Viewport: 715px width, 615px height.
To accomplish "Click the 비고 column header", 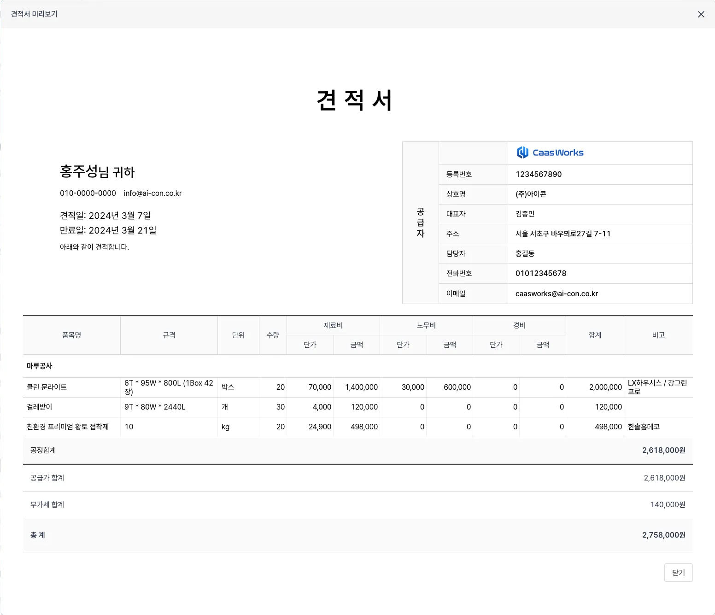I will coord(658,335).
